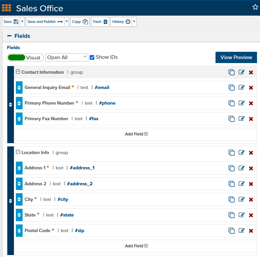Viewport: 260px width, 257px height.
Task: Open the History button
Action: coord(121,22)
